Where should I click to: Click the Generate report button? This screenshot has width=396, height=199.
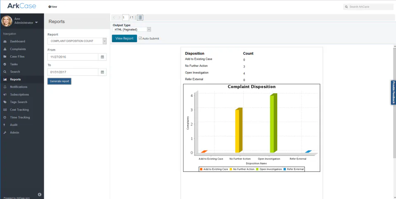tap(59, 81)
